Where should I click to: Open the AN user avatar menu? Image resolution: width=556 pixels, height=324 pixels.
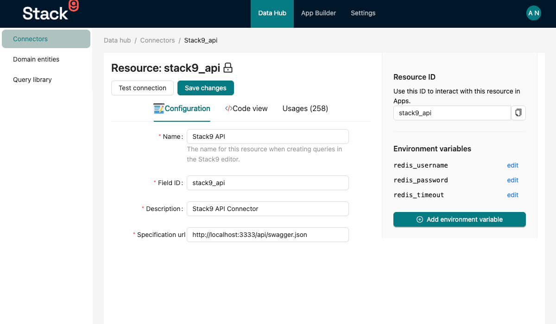533,13
